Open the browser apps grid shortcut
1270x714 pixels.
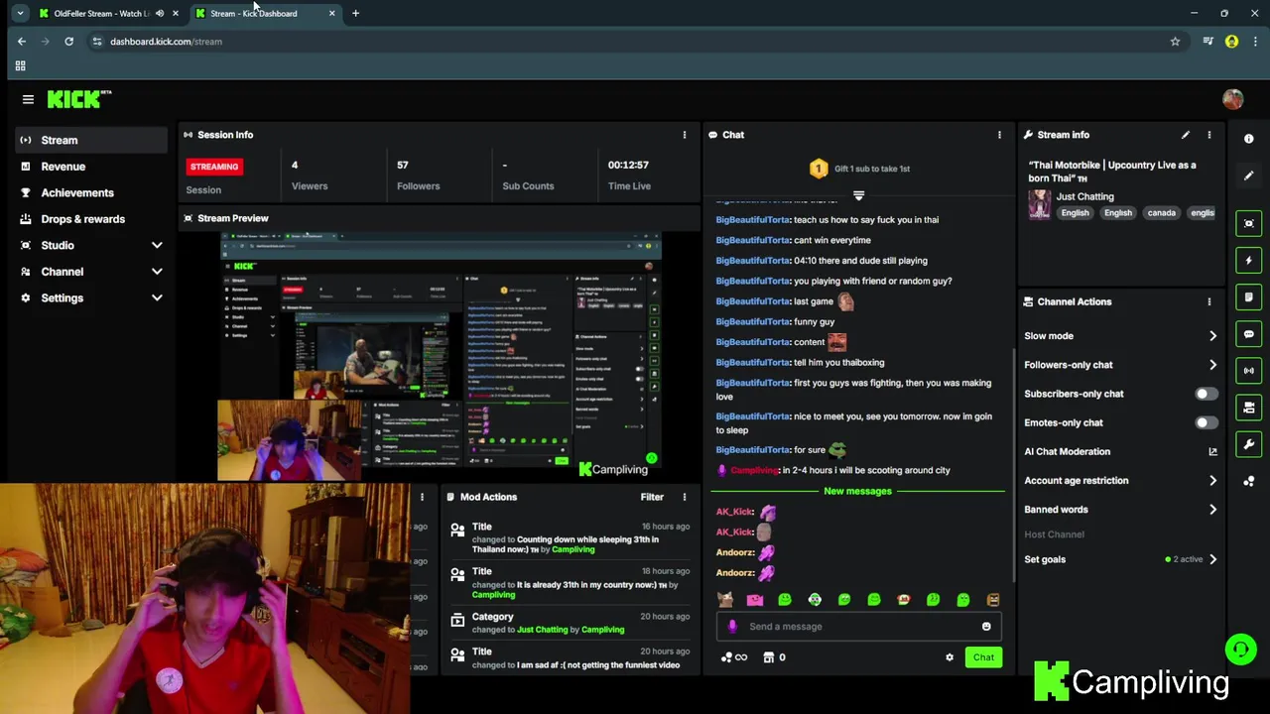tap(20, 65)
